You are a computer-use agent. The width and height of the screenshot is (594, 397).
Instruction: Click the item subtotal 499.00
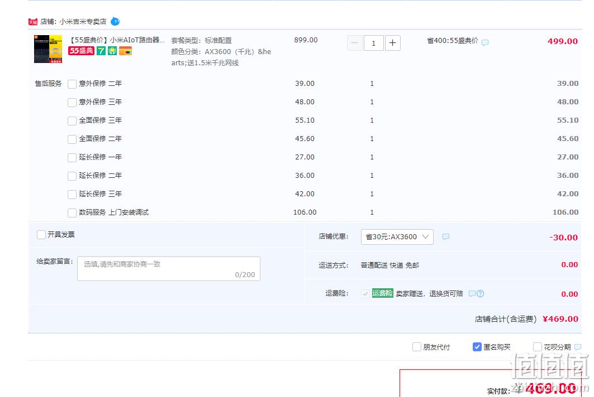[x=563, y=41]
